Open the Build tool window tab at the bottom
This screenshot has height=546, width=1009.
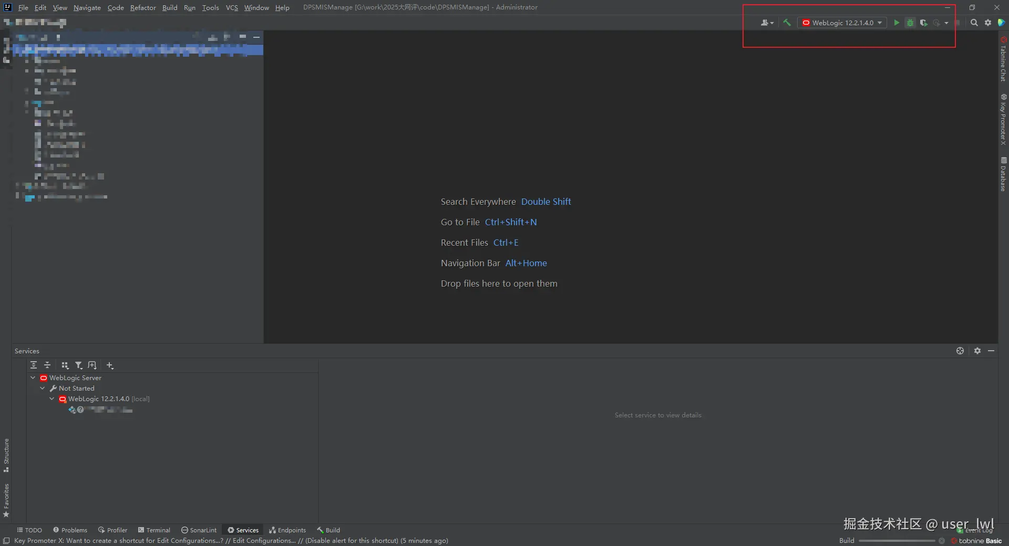328,530
